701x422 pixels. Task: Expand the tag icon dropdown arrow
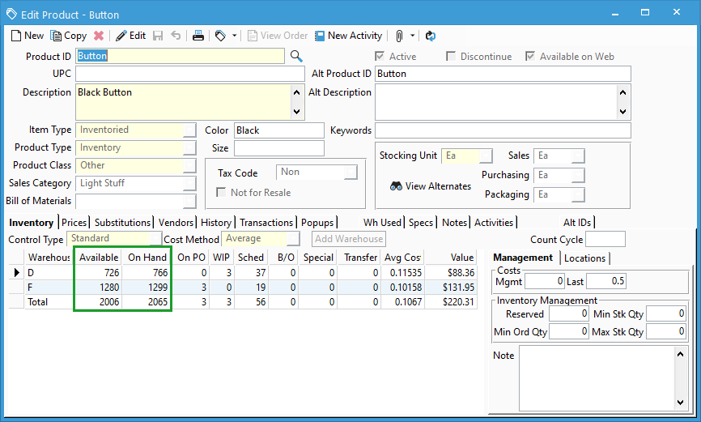coord(235,36)
